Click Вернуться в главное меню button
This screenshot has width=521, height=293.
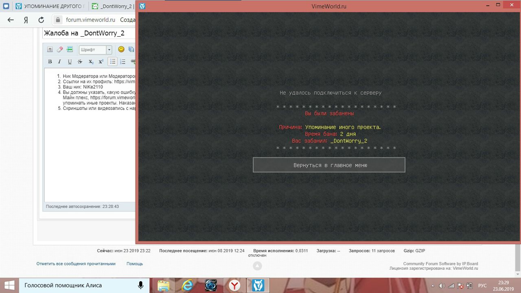coord(329,165)
